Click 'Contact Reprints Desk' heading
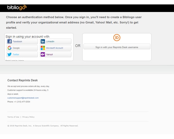Viewport: 174px width, 139px height. 22,80
